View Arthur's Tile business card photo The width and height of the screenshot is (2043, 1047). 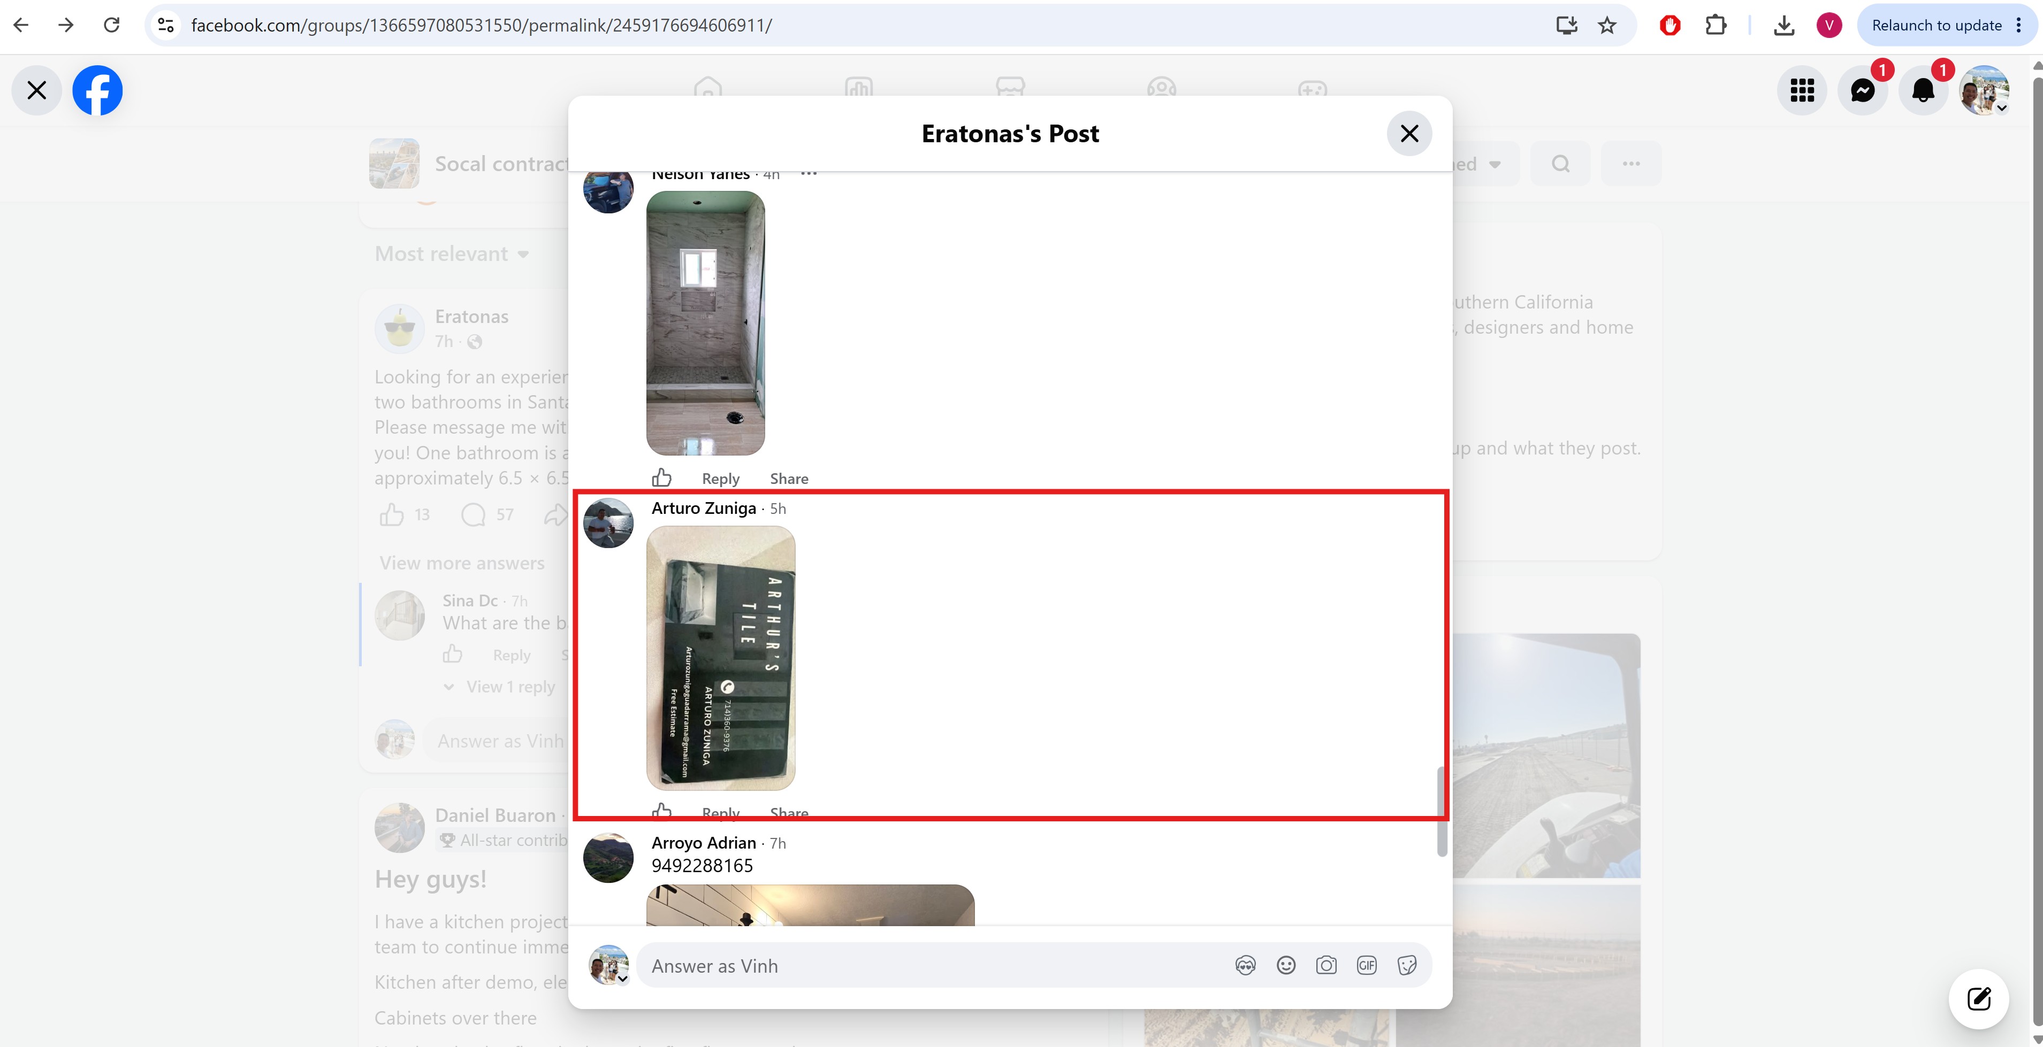pos(721,658)
